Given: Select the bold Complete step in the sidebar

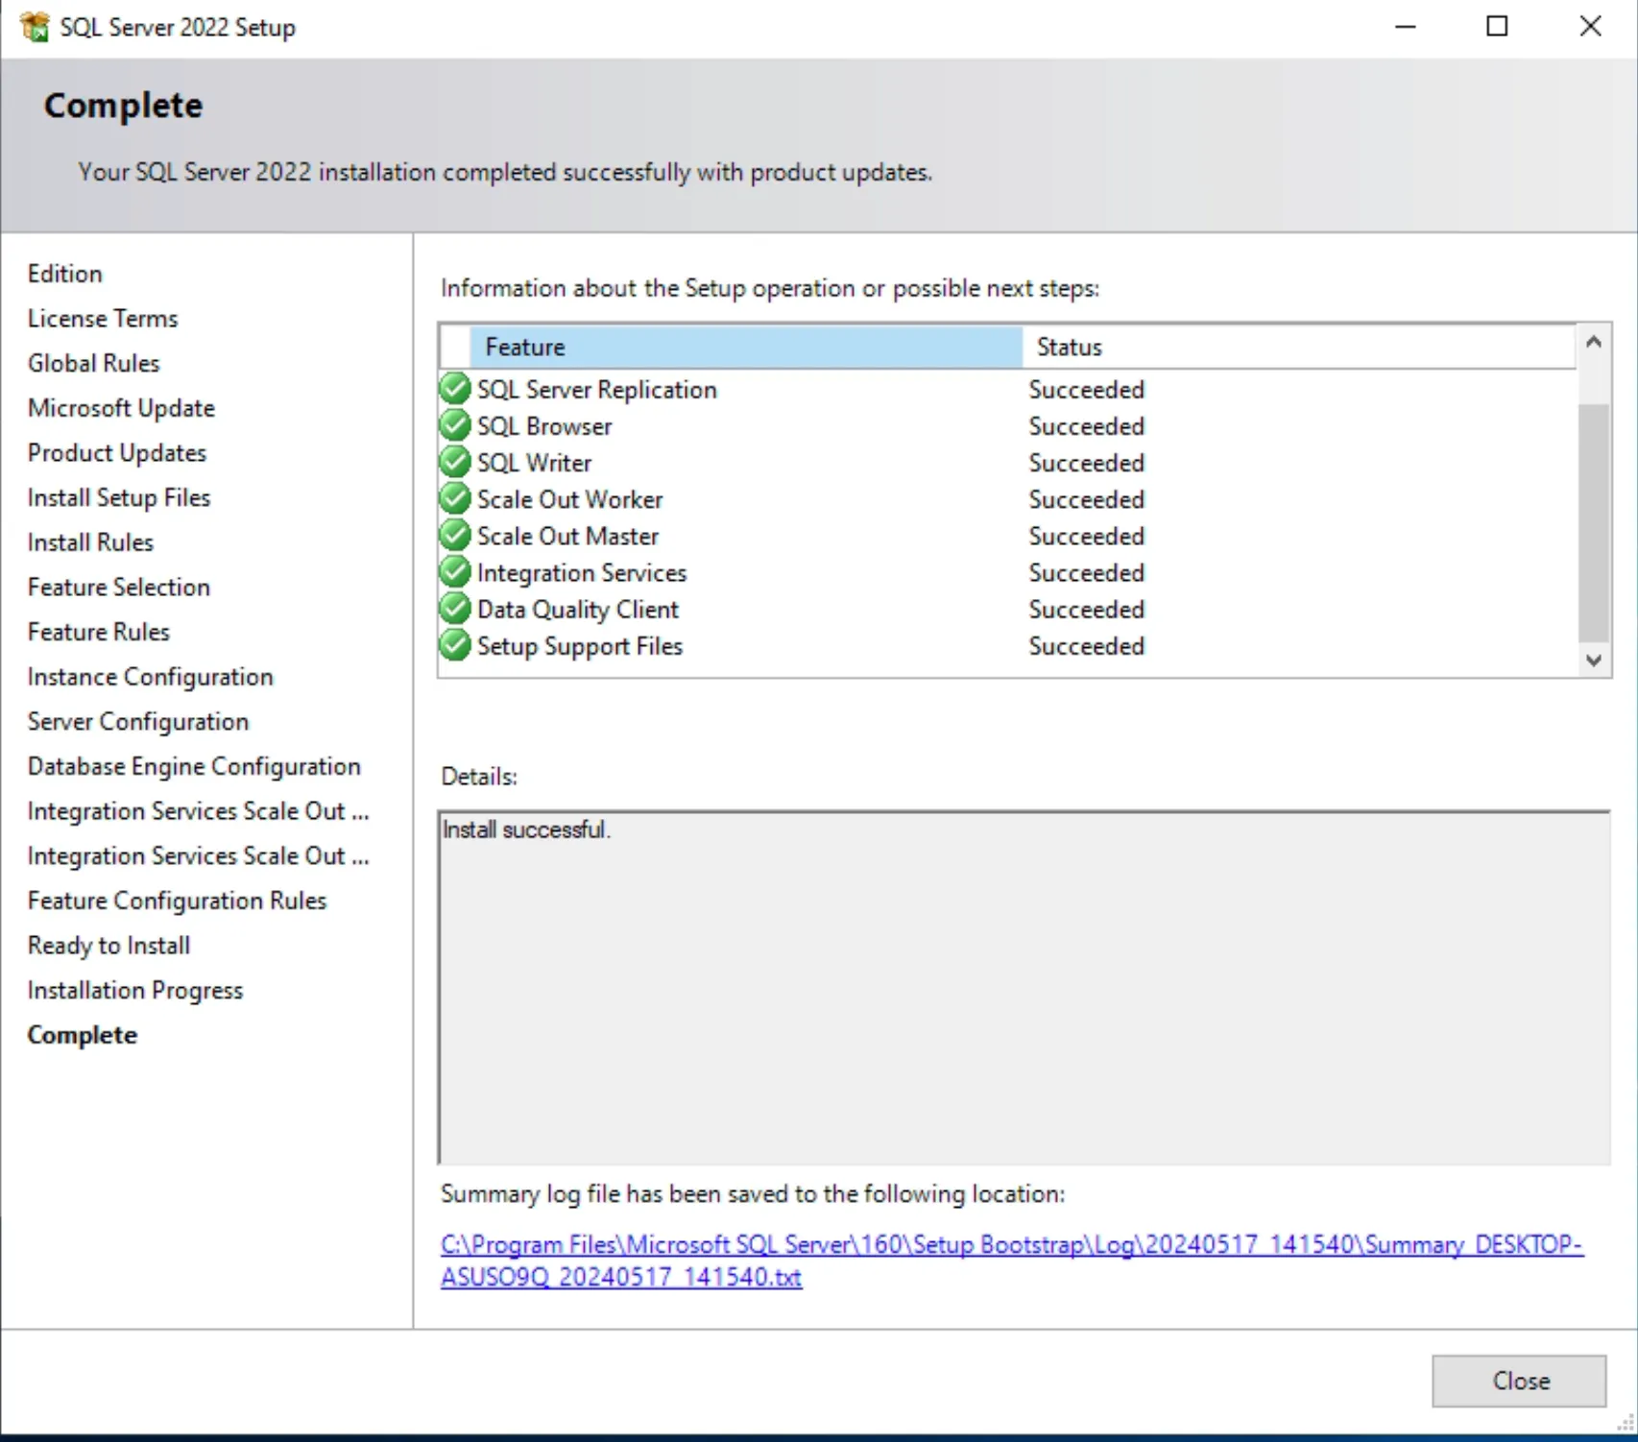Looking at the screenshot, I should click(83, 1035).
